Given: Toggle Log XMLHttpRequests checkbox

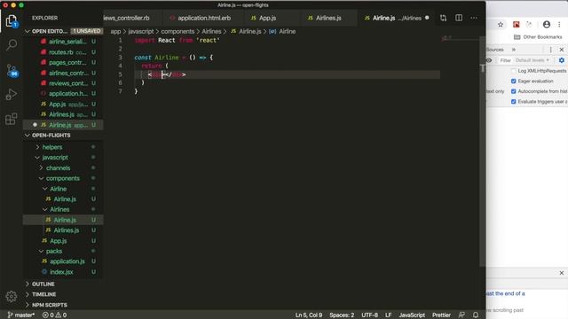Looking at the screenshot, I should click(x=513, y=71).
